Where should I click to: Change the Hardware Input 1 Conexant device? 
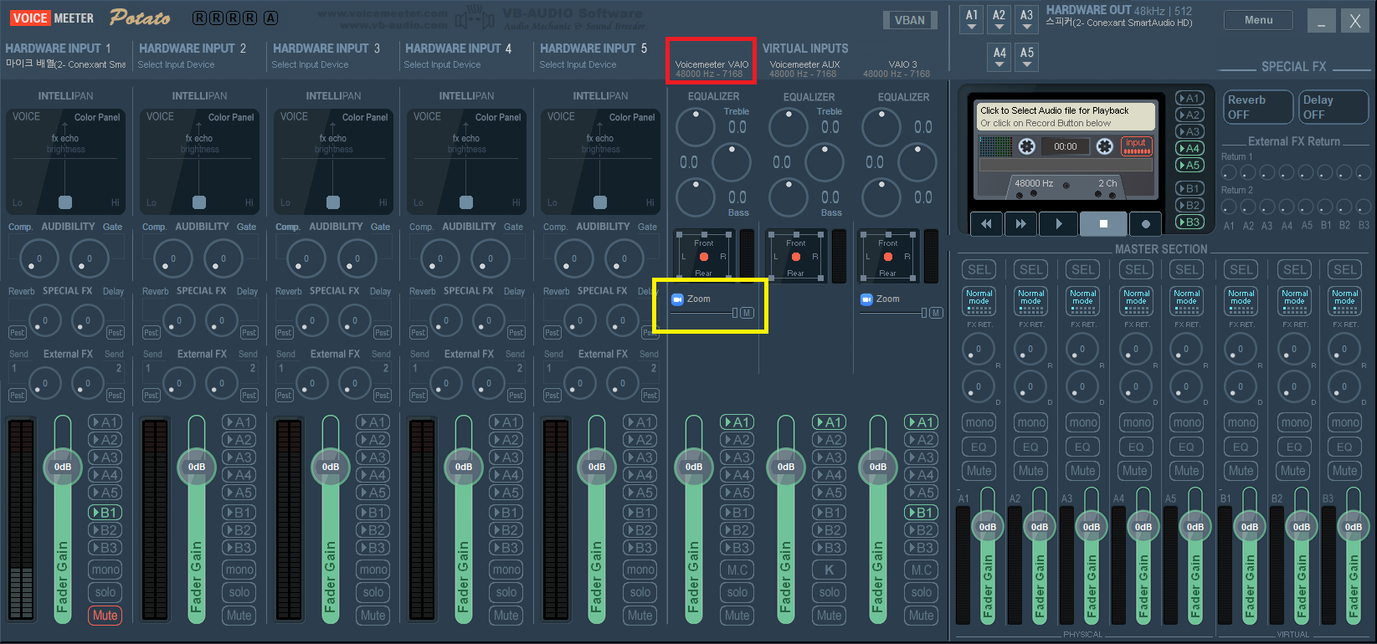point(66,64)
